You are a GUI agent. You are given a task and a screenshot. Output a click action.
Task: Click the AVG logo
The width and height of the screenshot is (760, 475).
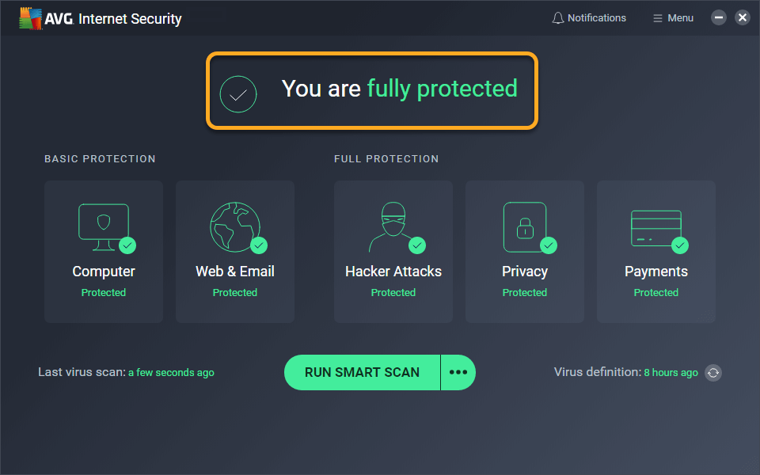(x=32, y=16)
